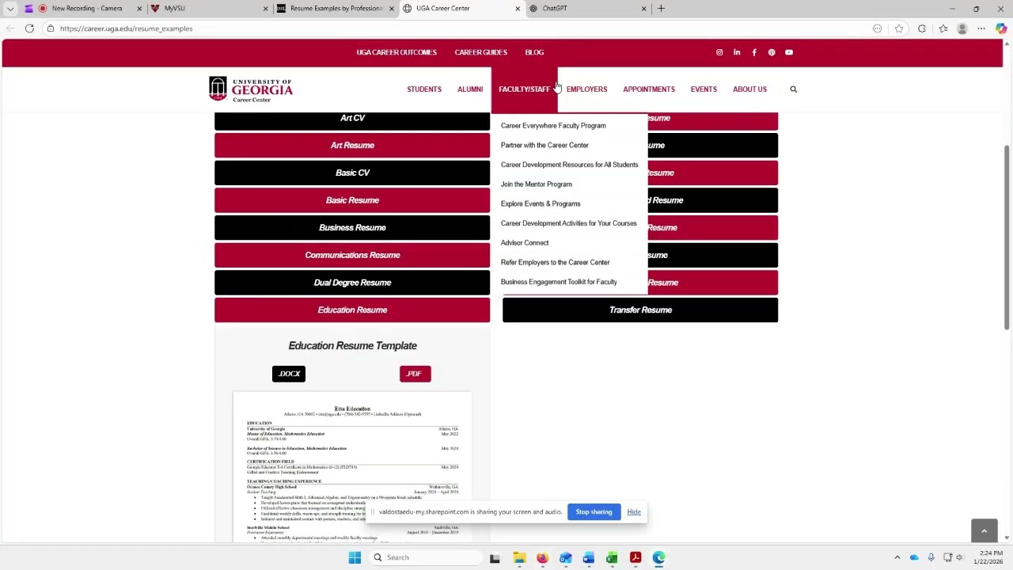Click the site search magnifier icon
1013x570 pixels.
pyautogui.click(x=793, y=89)
